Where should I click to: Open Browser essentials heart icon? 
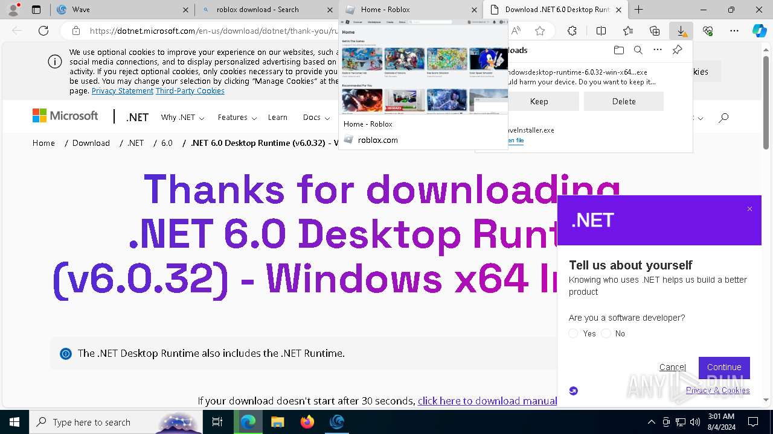(708, 31)
